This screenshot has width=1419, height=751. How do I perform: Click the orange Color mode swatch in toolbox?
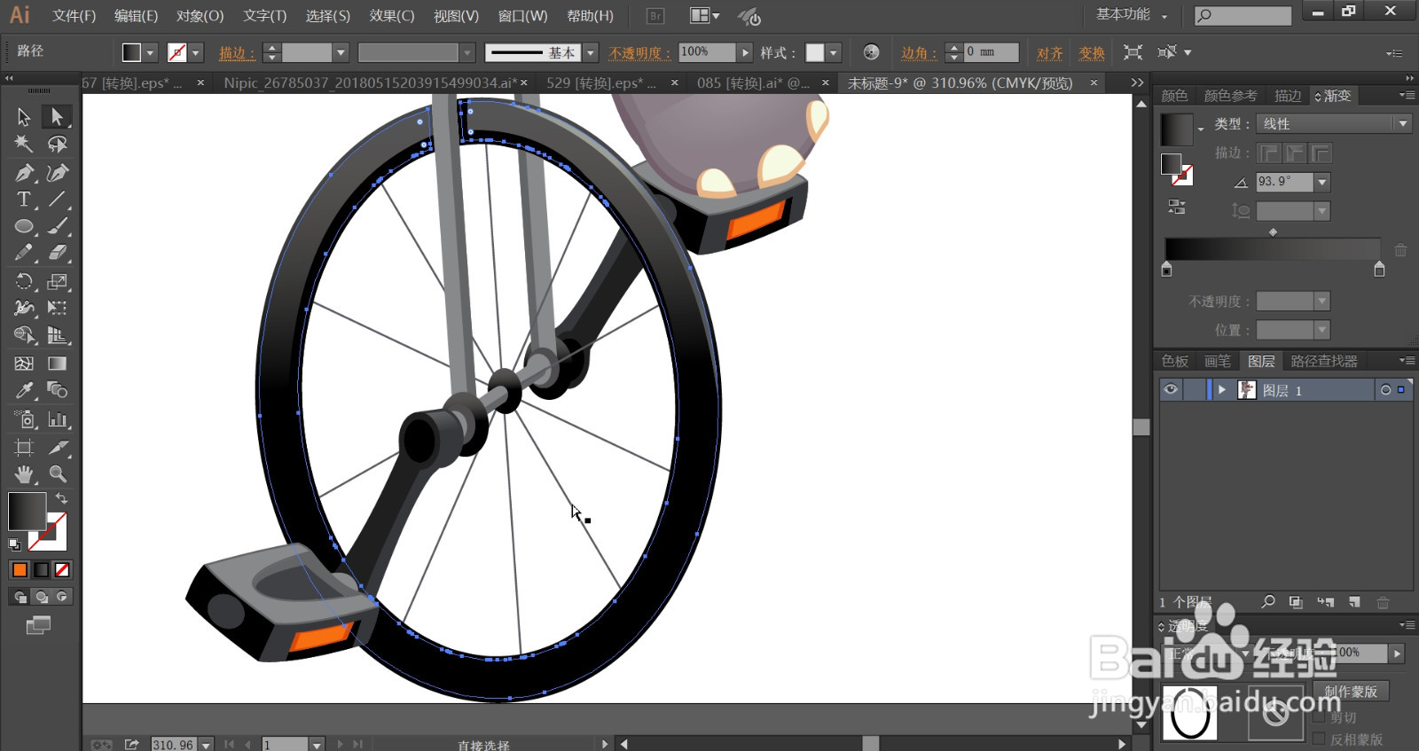click(20, 570)
